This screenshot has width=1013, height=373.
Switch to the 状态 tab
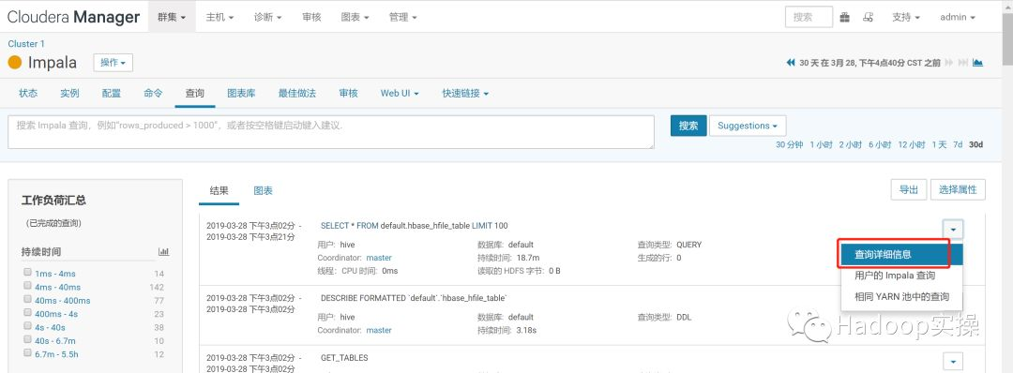28,93
